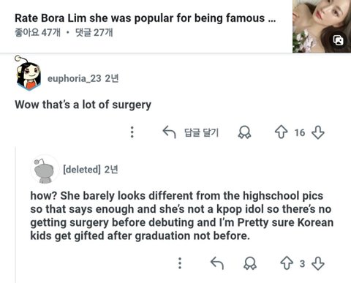Award the deleted user's reply

point(250,263)
